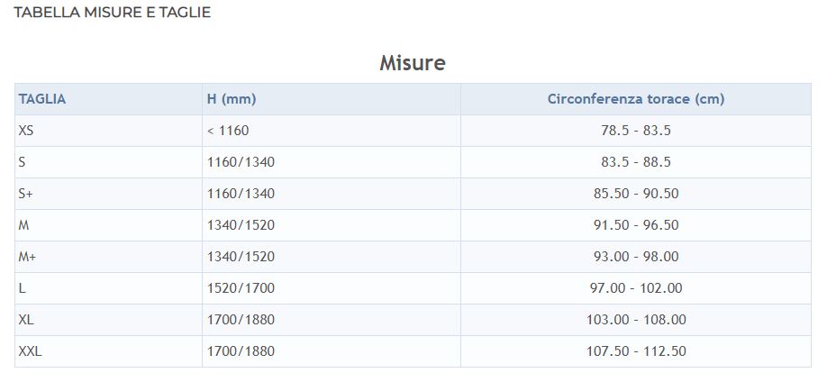Screen dimensions: 827x382
Task: Click the 103.00 - 108.00 chest value
Action: (635, 320)
